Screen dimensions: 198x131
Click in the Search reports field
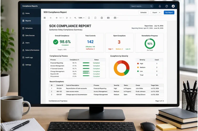click(x=141, y=6)
